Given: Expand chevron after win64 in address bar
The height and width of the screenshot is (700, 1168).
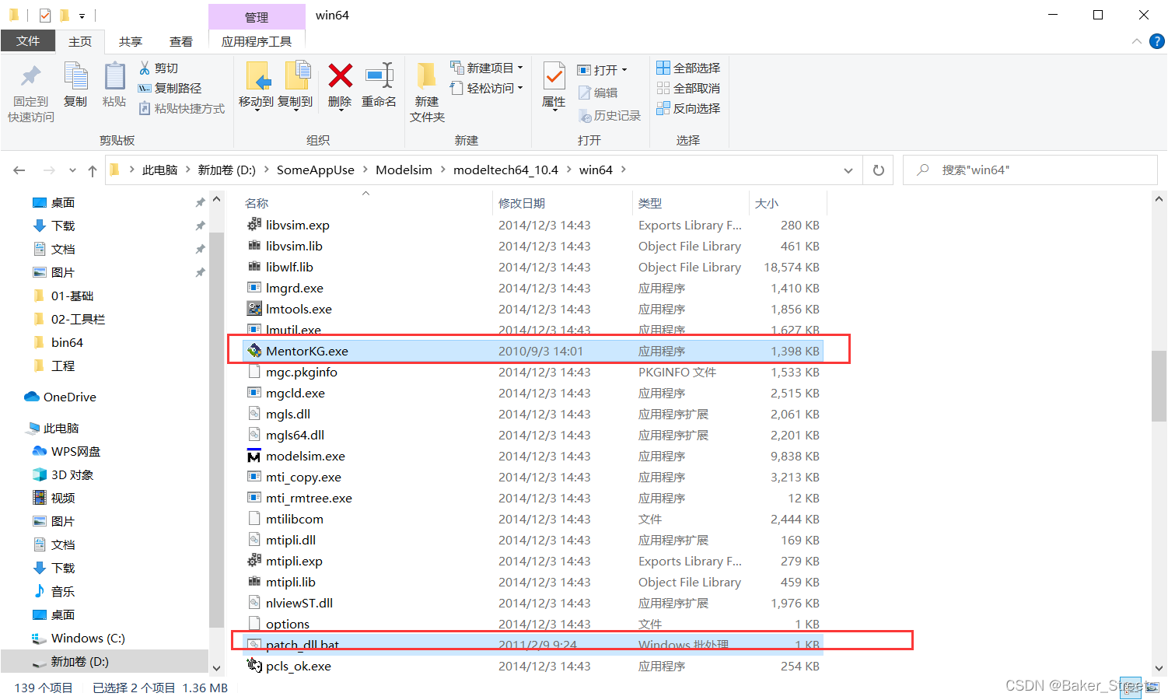Looking at the screenshot, I should tap(623, 170).
